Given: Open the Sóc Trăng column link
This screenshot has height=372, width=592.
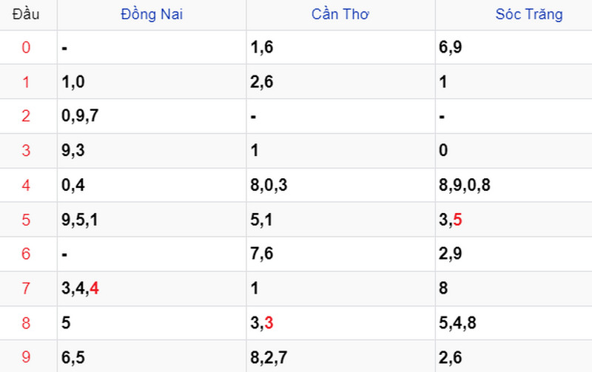Looking at the screenshot, I should click(x=529, y=14).
